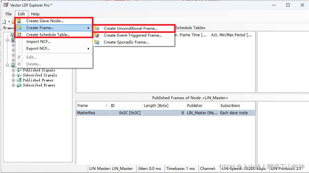Click Jitter: 0.0 ms status entry
The image size is (309, 173).
(149, 169)
